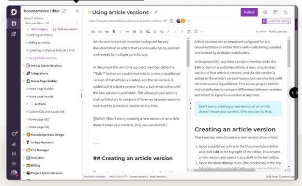Insert unordered list
The width and height of the screenshot is (302, 186).
pos(134,31)
